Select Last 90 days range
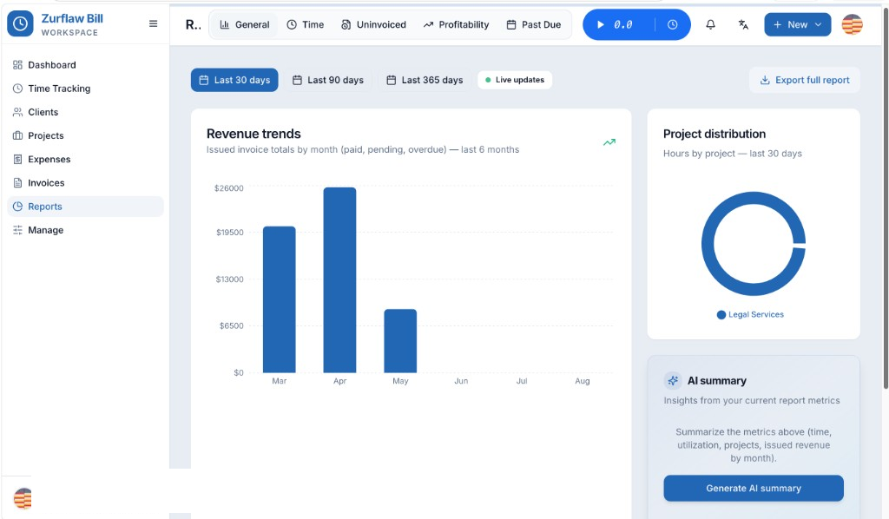The height and width of the screenshot is (519, 889). (x=327, y=80)
